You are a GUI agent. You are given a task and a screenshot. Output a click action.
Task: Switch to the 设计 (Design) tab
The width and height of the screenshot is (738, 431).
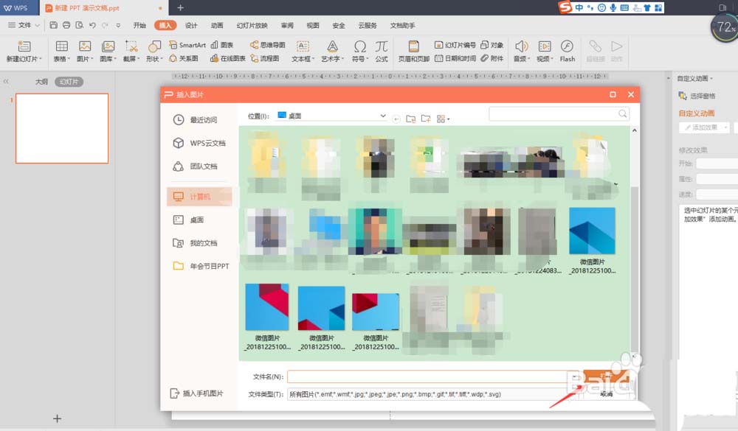coord(191,25)
